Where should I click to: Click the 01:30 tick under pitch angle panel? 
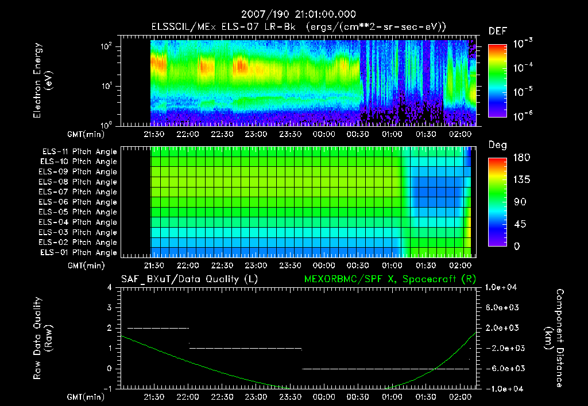426,266
